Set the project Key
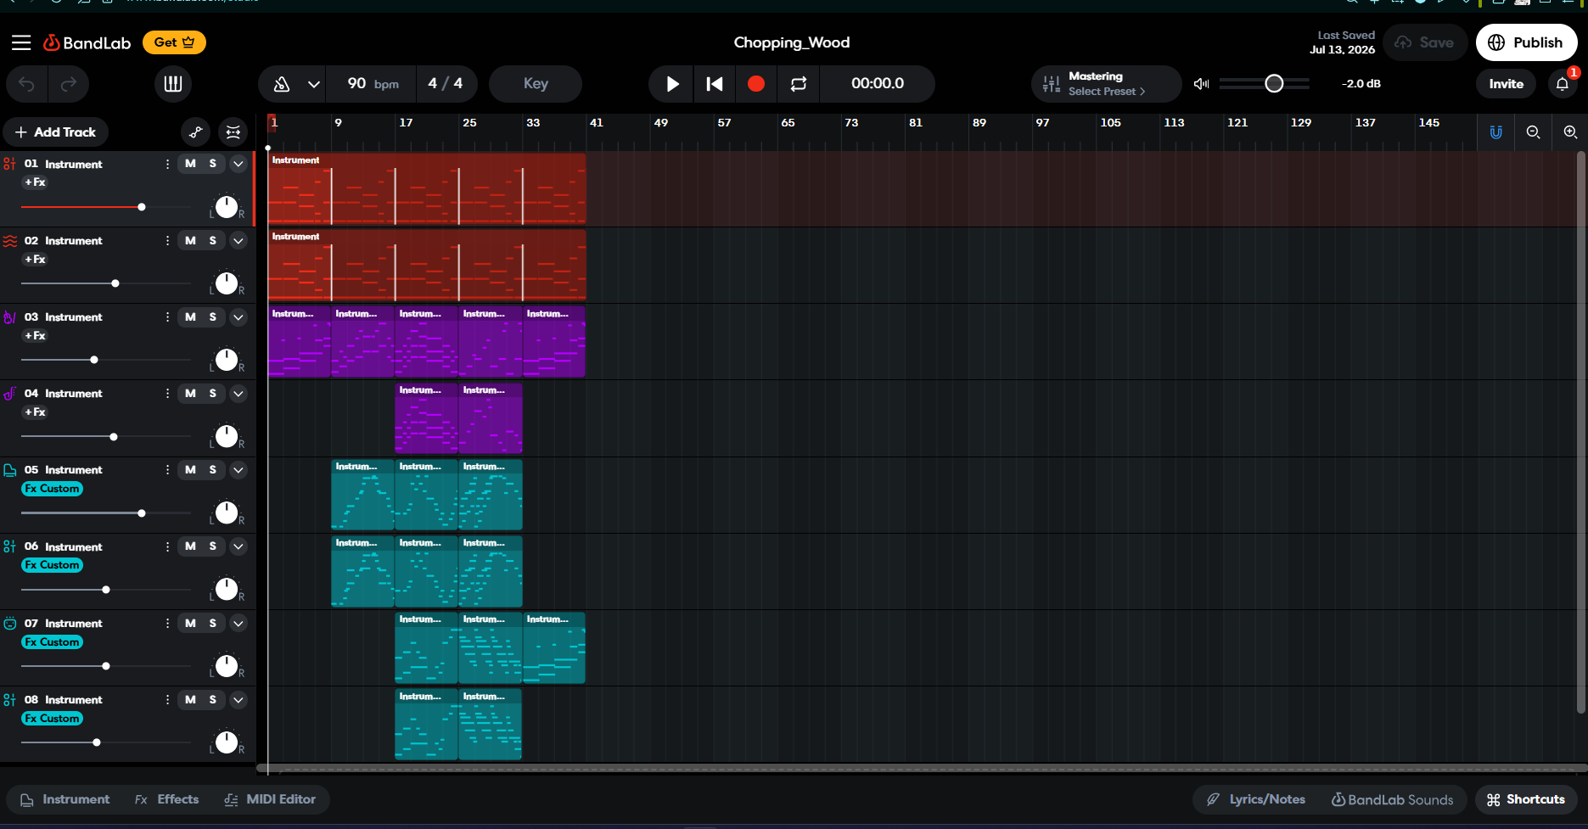This screenshot has width=1588, height=829. click(x=536, y=84)
